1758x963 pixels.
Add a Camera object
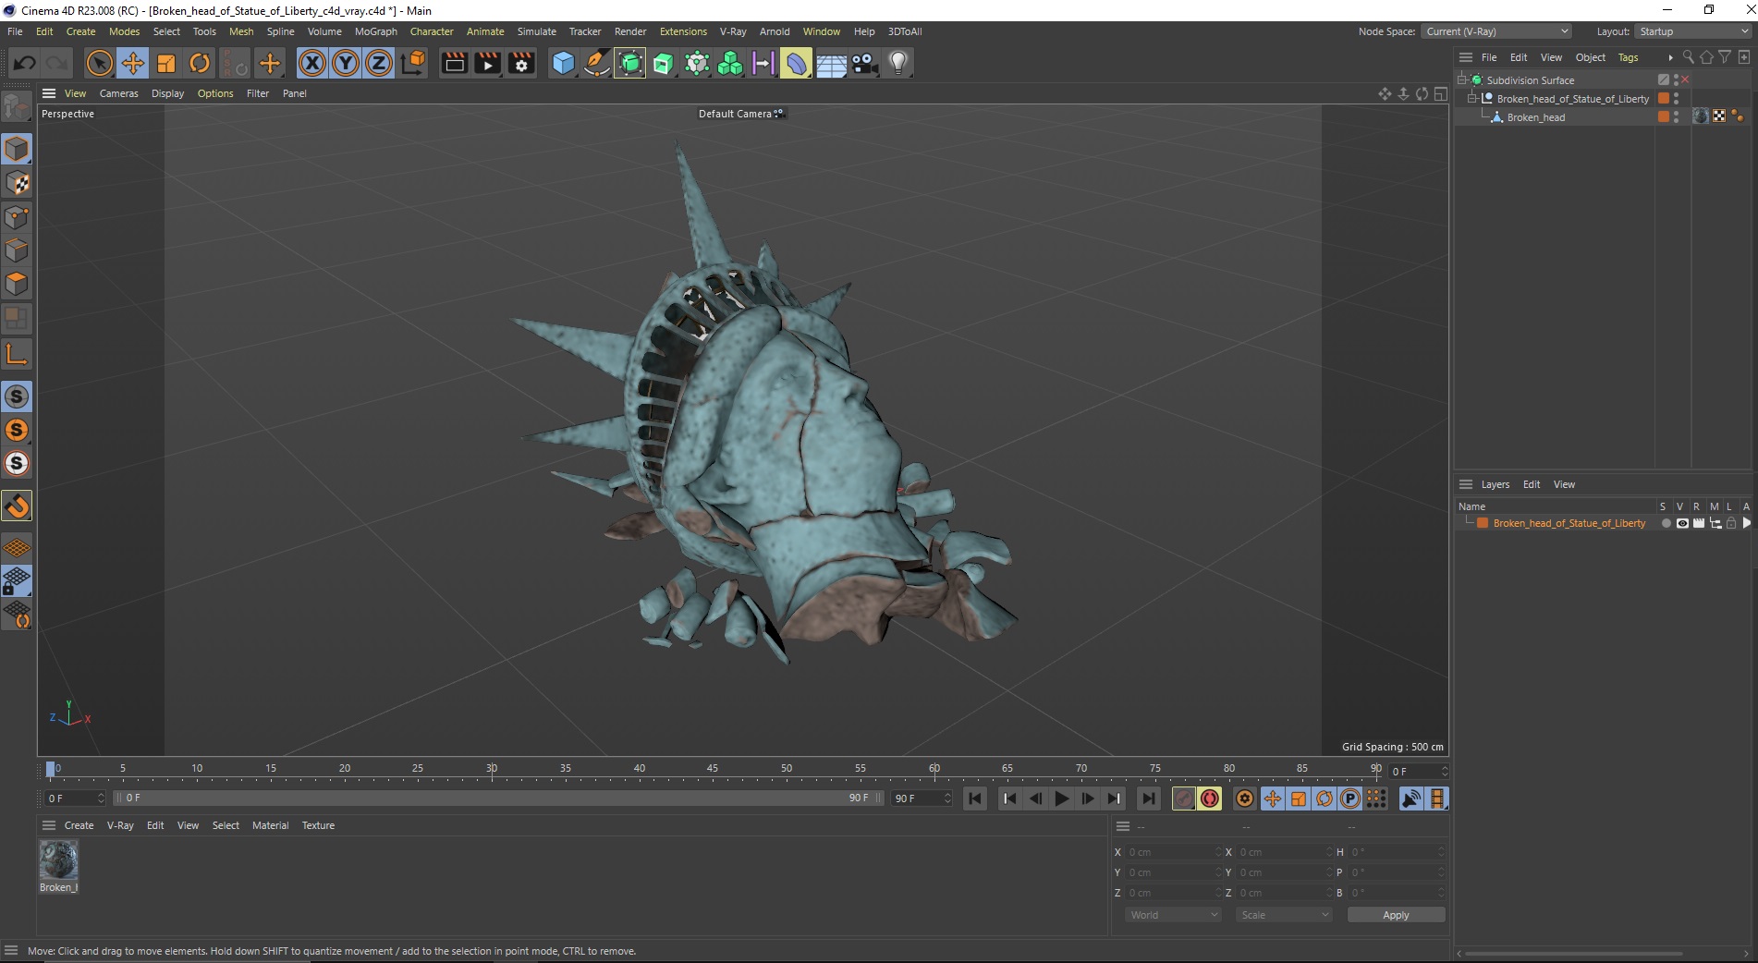click(864, 63)
